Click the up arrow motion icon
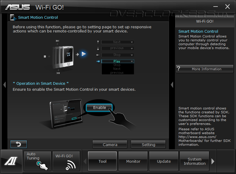 [x=98, y=42]
